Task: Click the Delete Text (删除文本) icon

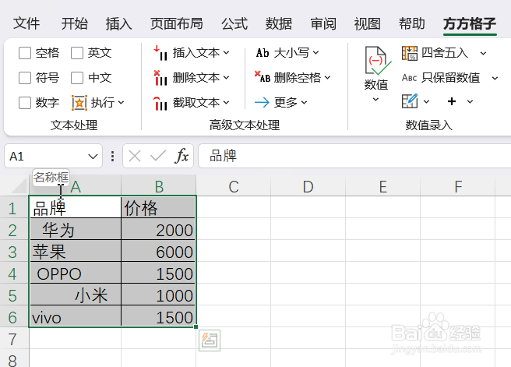Action: click(160, 78)
